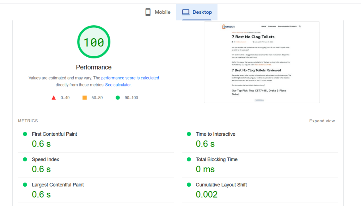361x206 pixels.
Task: Click the green circle 90–100 legend icon
Action: coord(118,98)
